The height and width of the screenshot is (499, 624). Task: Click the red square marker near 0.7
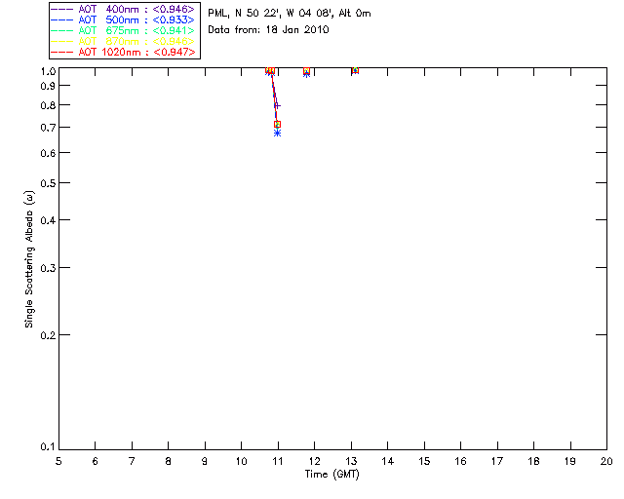click(x=277, y=124)
